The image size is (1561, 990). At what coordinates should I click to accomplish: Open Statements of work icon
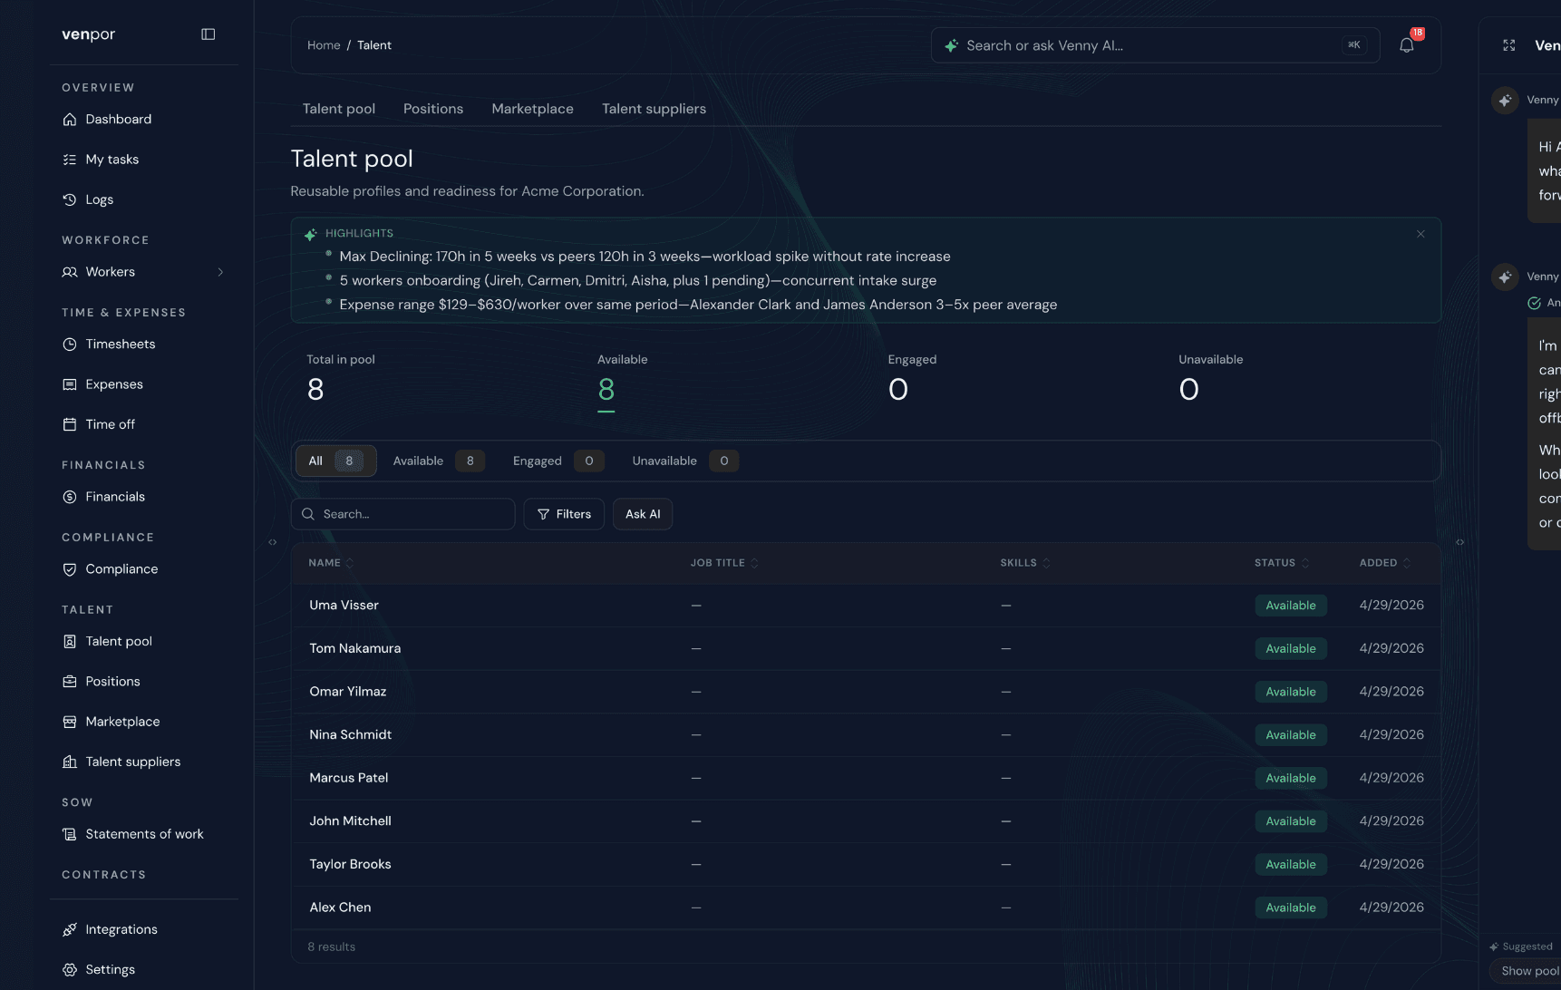pos(70,834)
